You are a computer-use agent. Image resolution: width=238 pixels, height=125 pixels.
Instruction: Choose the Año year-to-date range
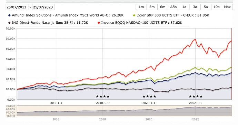(173, 7)
